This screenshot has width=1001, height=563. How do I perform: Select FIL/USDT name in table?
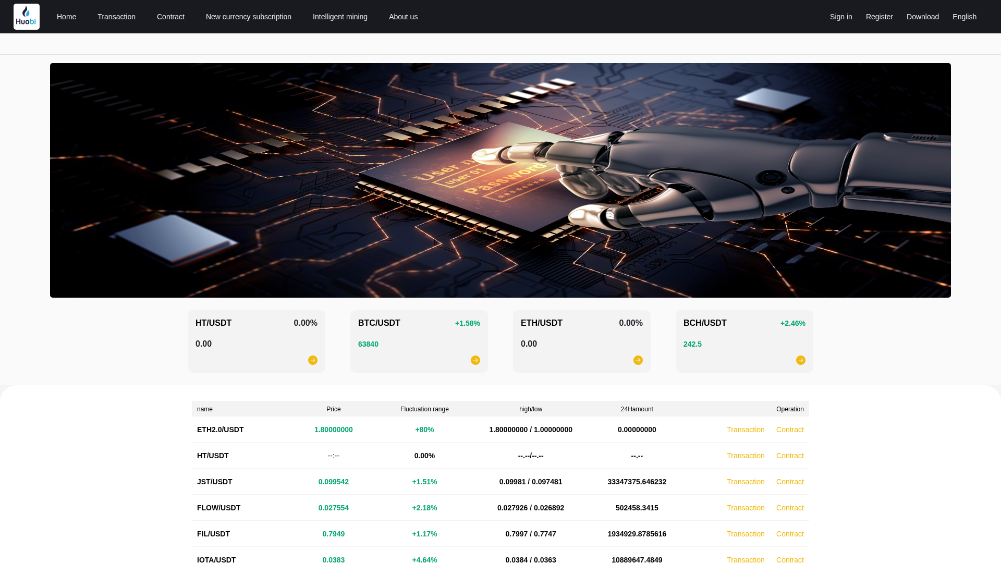(x=213, y=534)
